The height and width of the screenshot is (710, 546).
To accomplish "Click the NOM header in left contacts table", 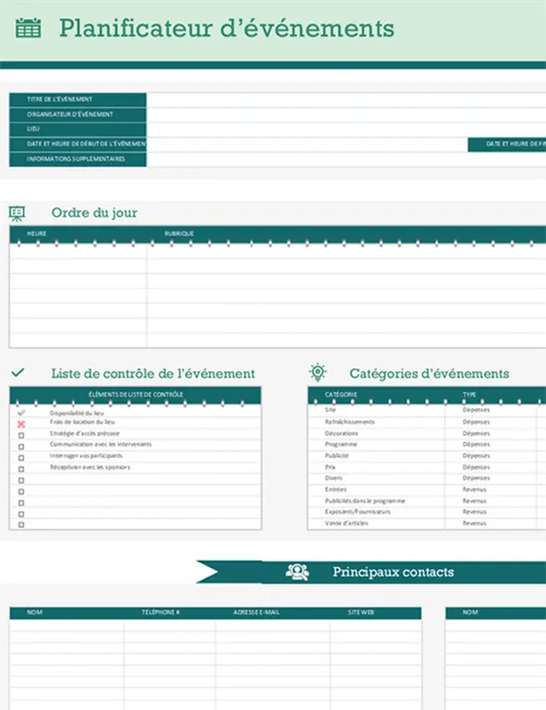I will click(x=35, y=612).
